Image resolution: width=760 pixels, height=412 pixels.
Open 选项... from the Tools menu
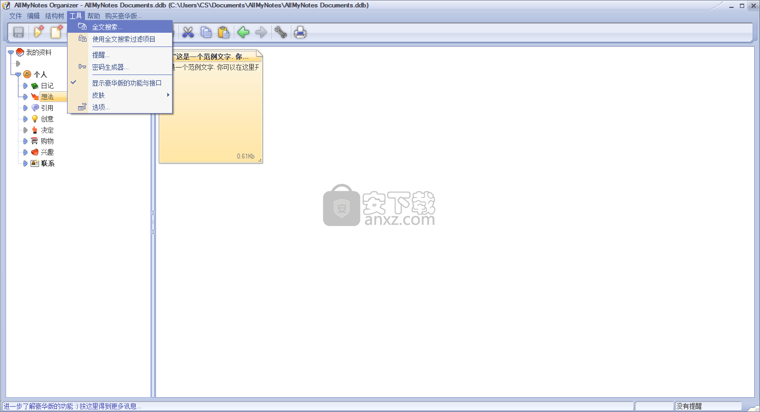pos(120,107)
